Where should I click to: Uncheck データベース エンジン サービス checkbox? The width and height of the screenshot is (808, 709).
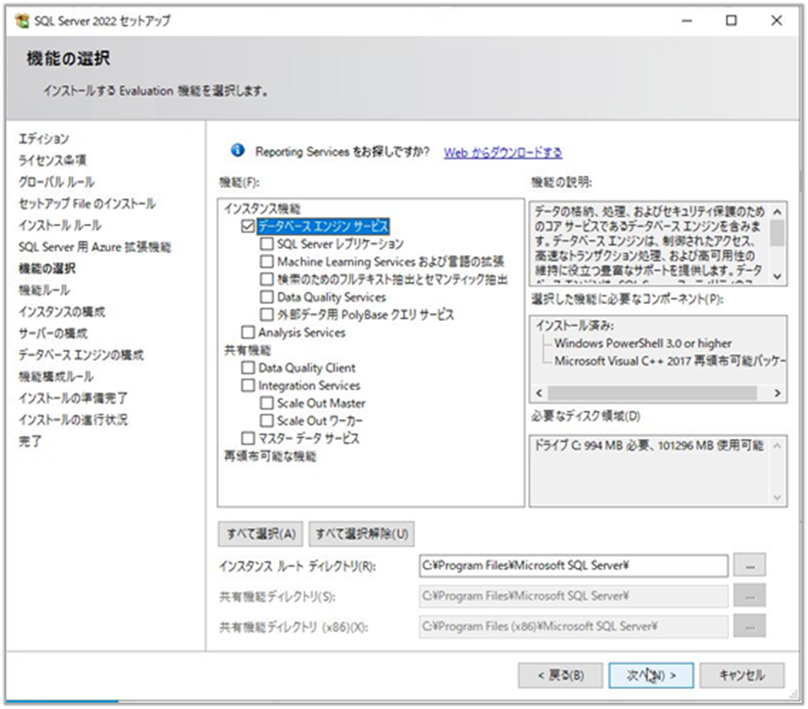point(248,226)
